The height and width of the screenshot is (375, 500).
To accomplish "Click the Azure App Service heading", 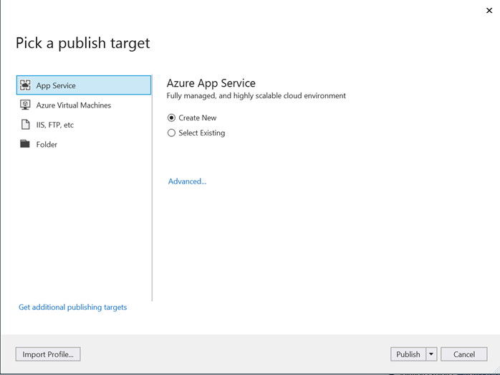I will [x=211, y=83].
